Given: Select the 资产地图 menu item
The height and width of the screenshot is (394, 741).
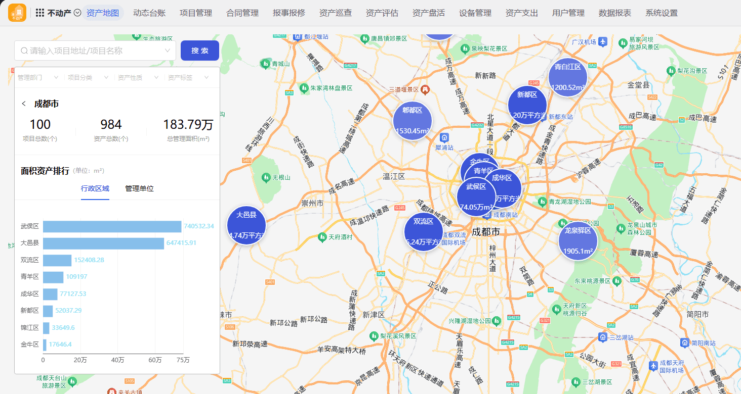Looking at the screenshot, I should point(103,13).
